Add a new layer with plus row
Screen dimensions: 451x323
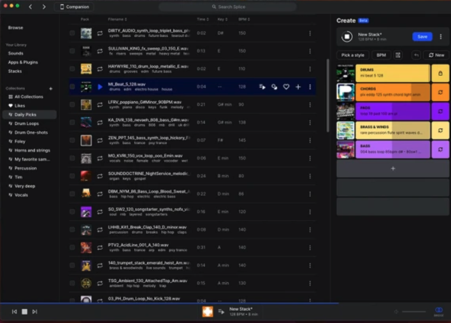point(393,169)
